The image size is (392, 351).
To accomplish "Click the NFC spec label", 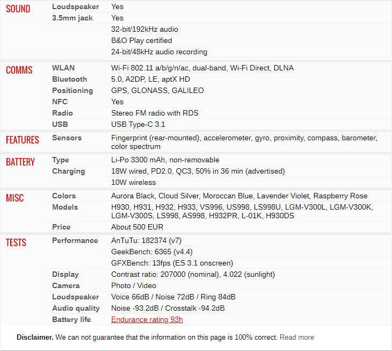I will click(60, 102).
